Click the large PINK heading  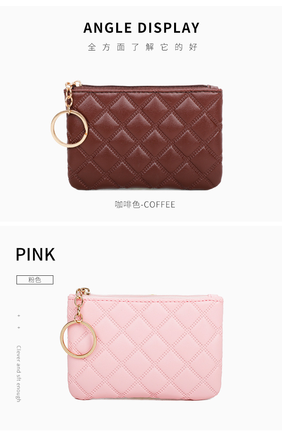point(35,254)
